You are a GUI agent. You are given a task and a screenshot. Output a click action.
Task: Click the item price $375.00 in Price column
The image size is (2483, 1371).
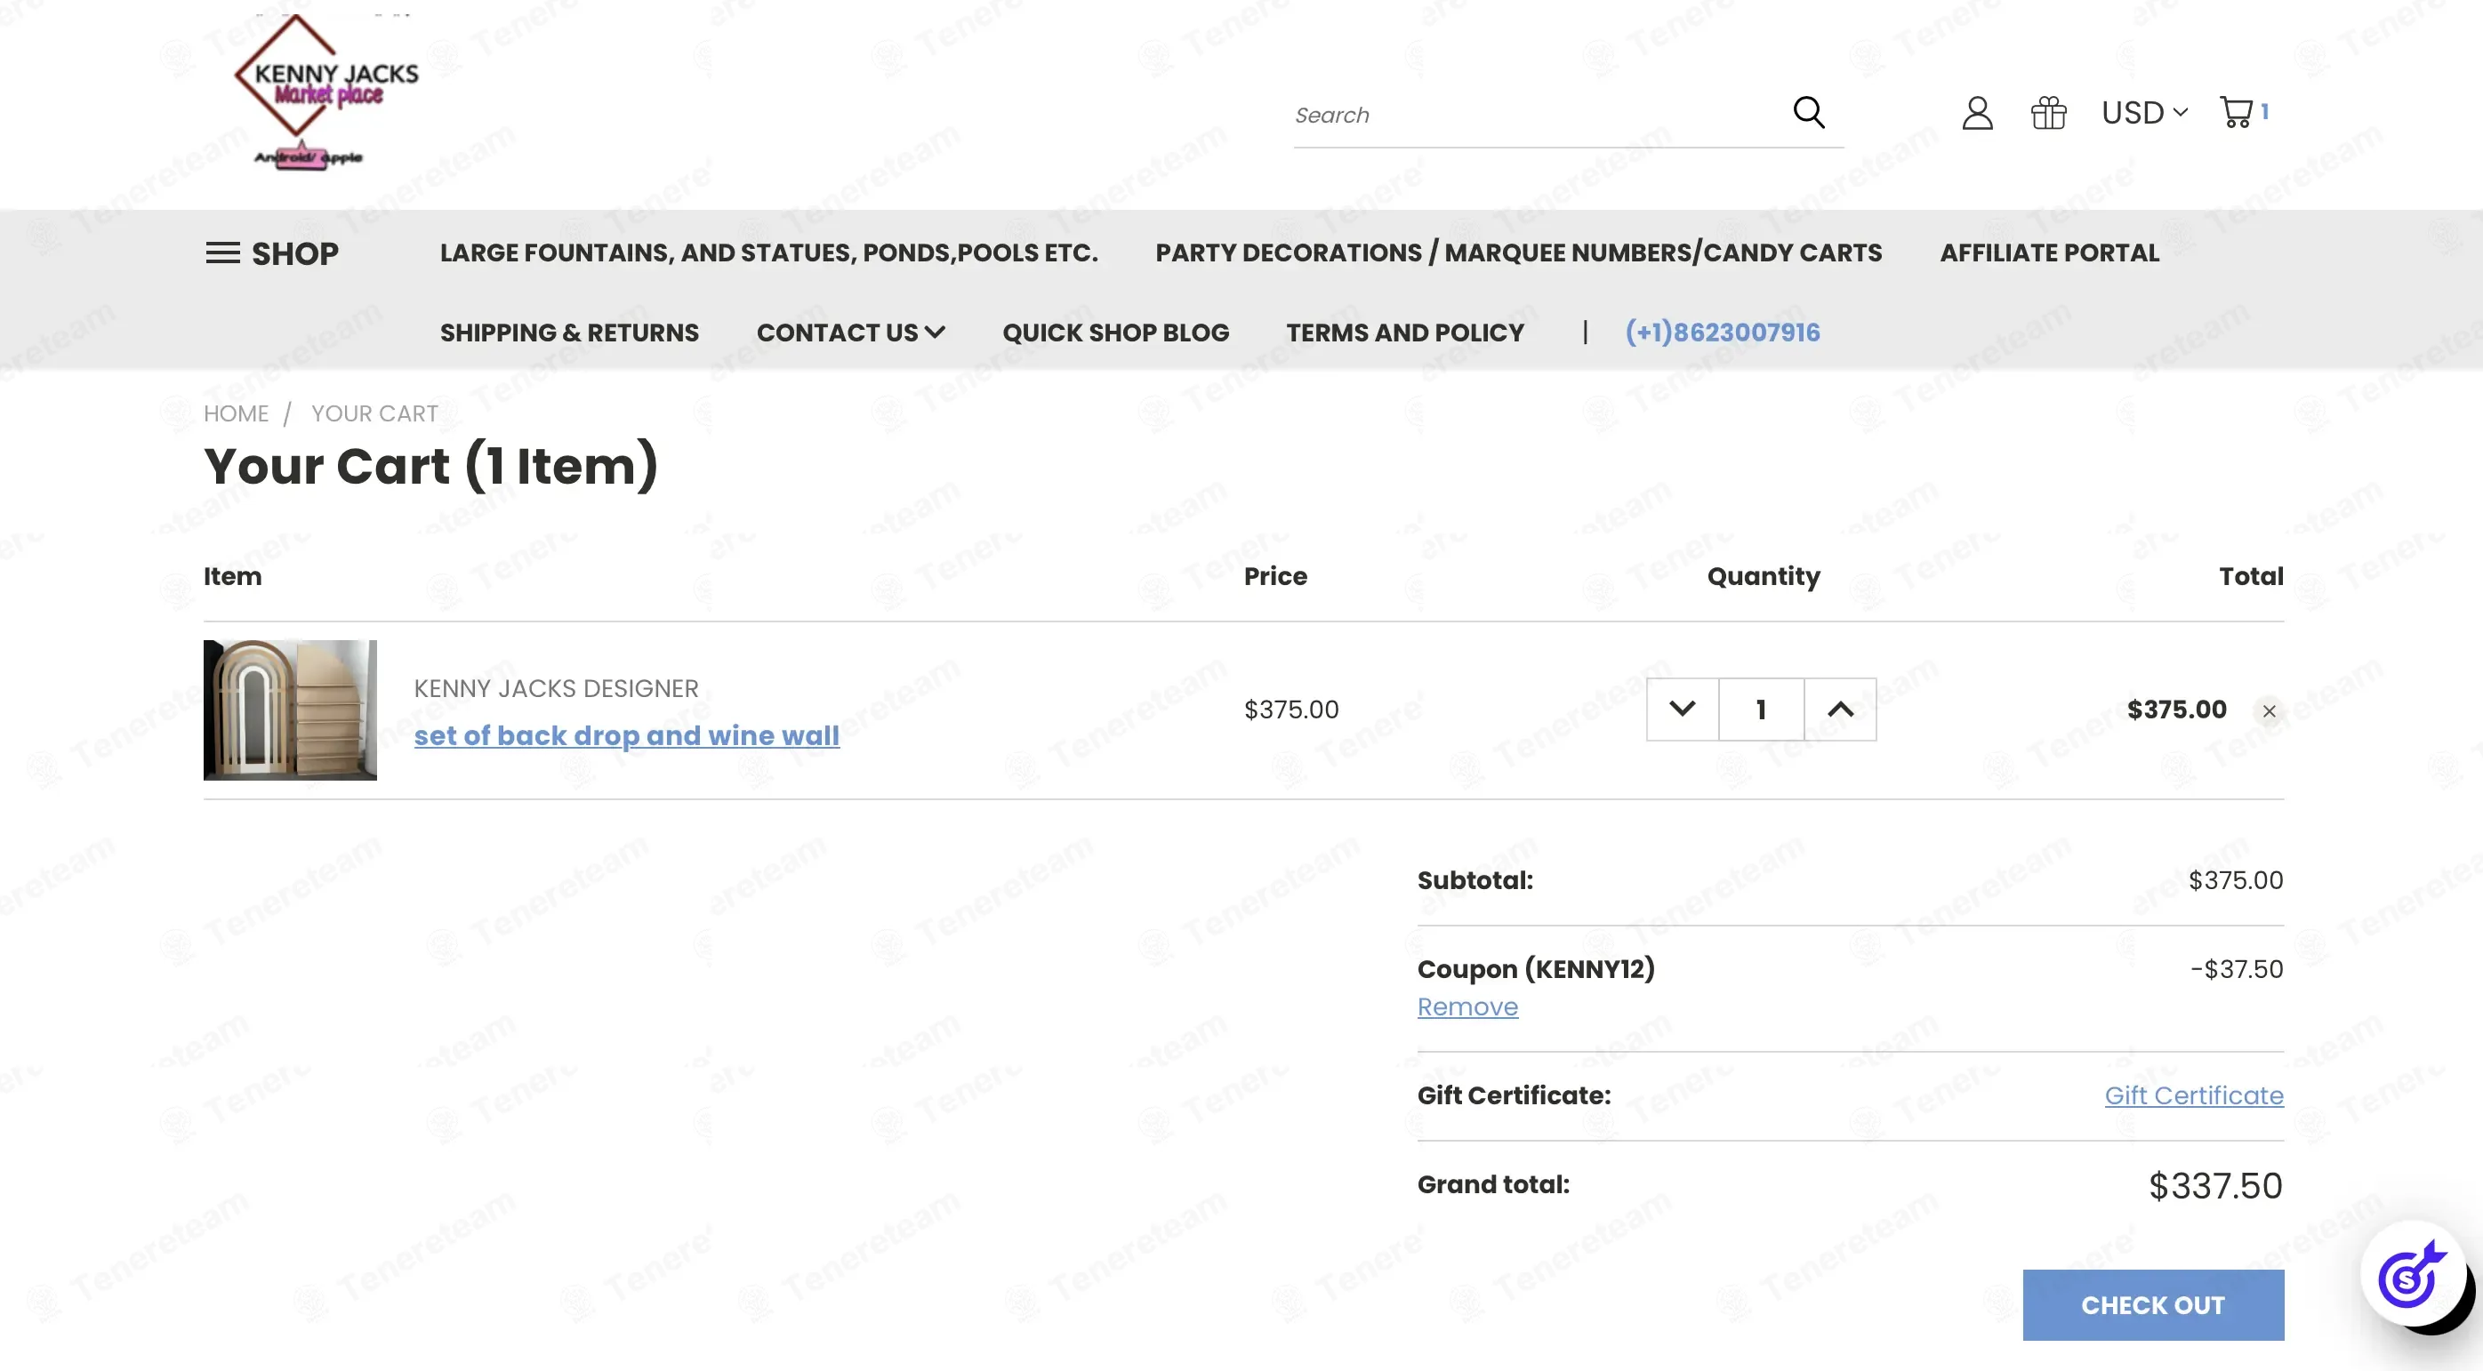(1290, 710)
